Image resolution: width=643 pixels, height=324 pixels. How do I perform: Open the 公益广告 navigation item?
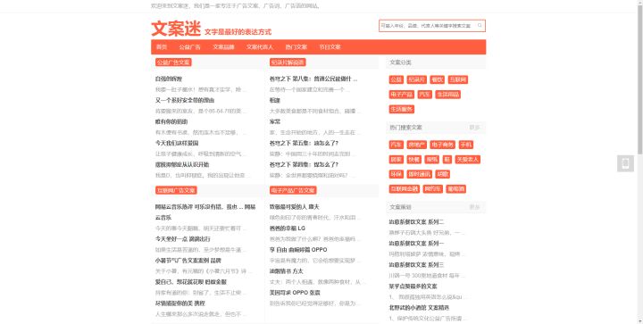point(189,46)
